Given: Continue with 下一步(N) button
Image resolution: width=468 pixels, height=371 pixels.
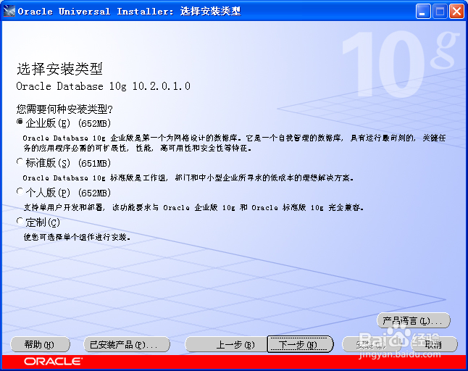Looking at the screenshot, I should point(300,344).
